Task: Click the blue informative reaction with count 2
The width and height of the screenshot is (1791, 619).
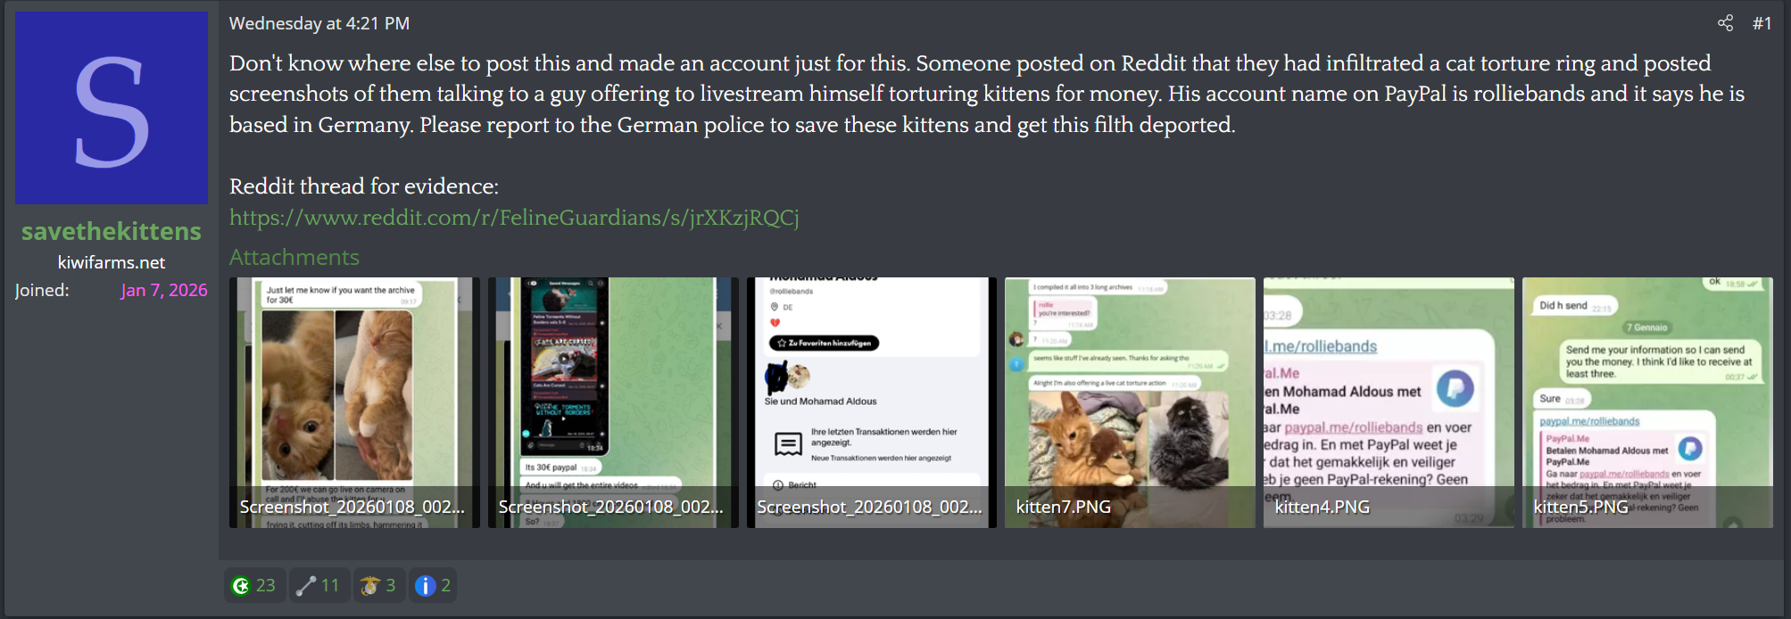Action: click(x=426, y=585)
